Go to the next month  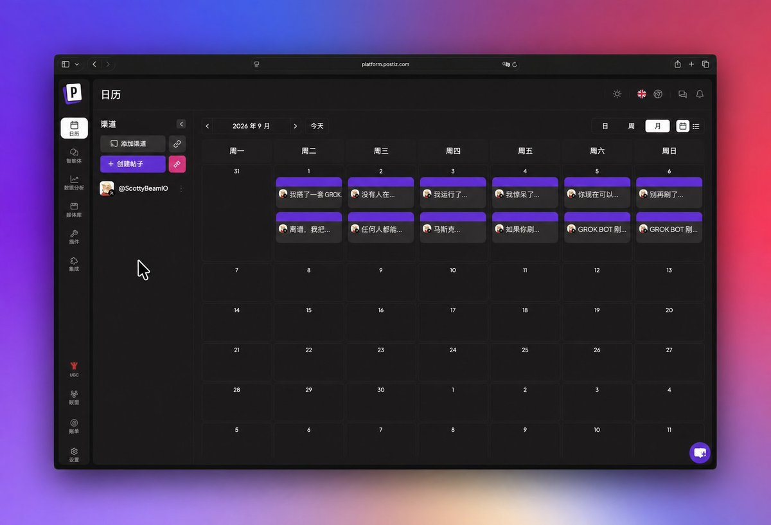295,126
